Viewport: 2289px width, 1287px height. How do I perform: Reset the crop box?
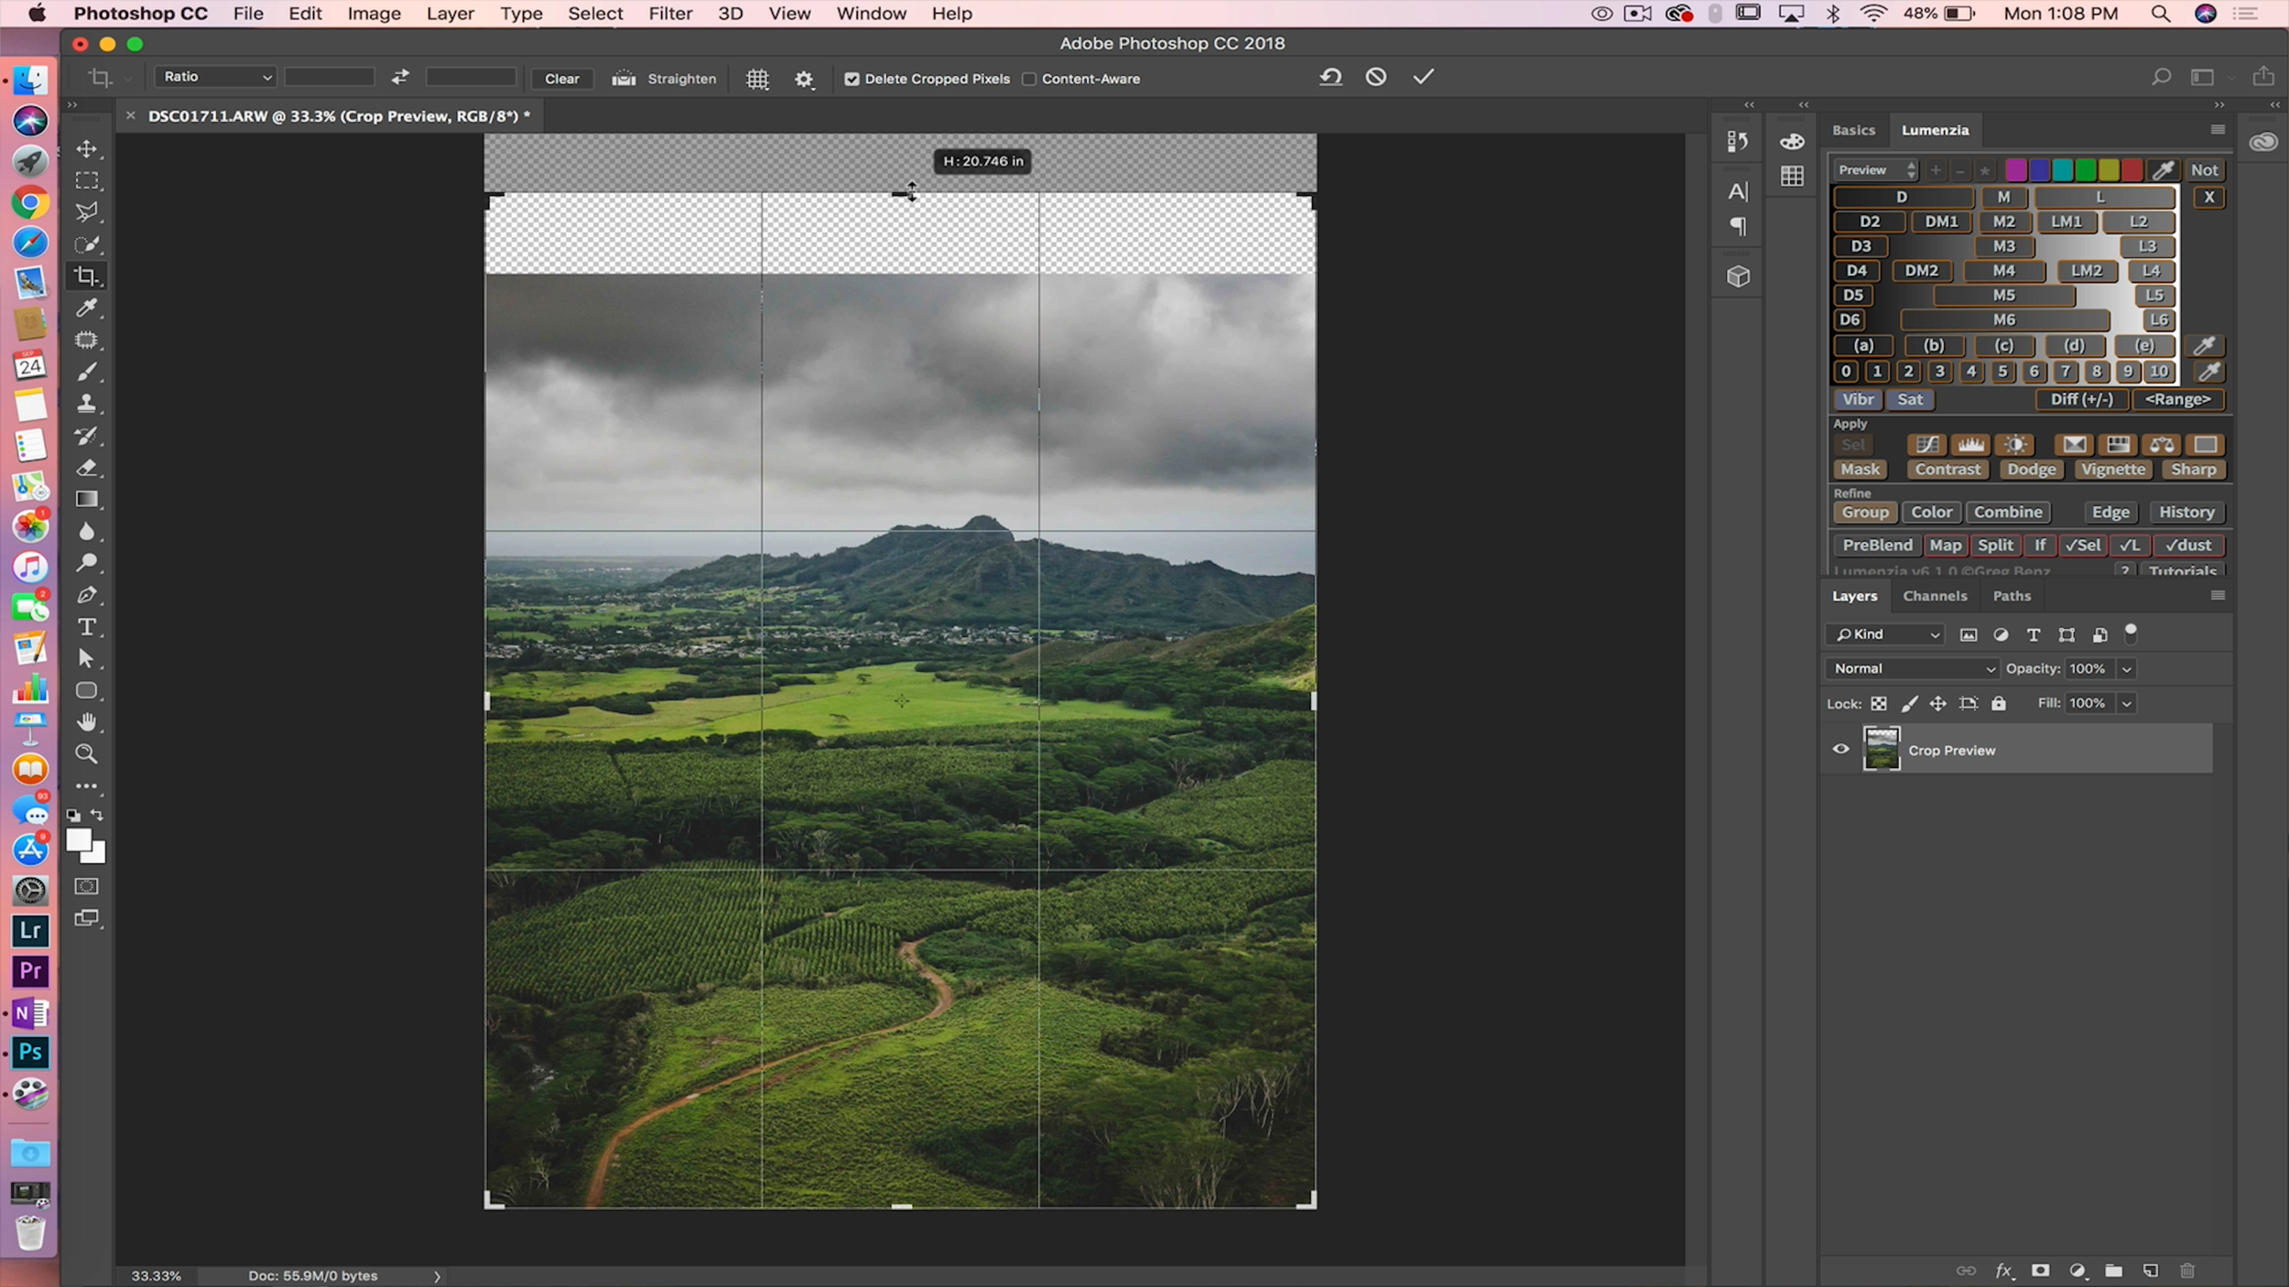(x=1330, y=78)
